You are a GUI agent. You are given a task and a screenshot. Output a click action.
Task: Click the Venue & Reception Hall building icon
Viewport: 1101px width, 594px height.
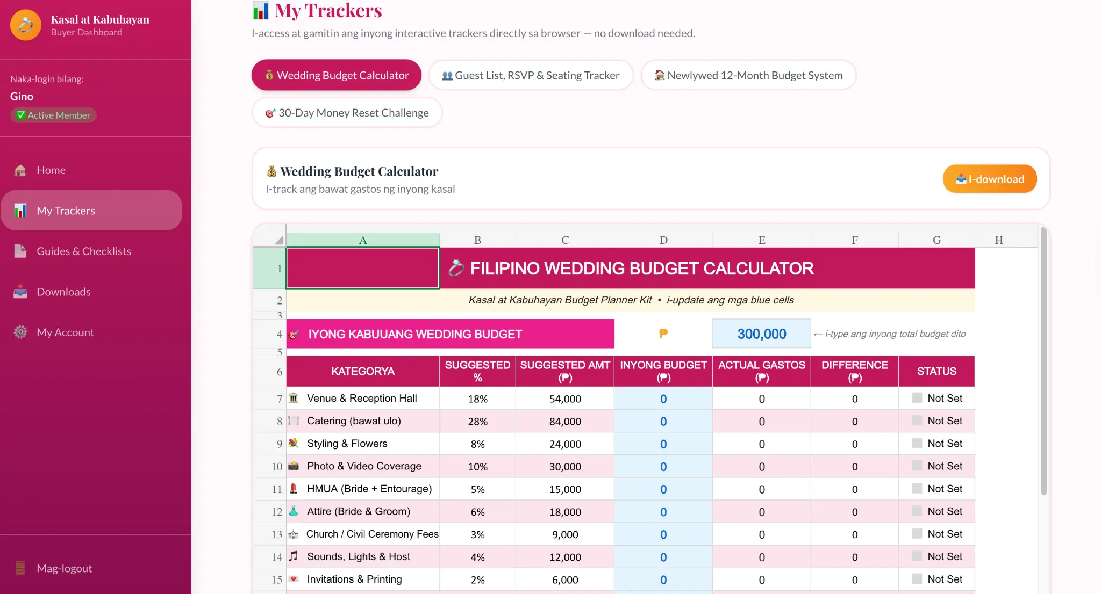(x=294, y=398)
